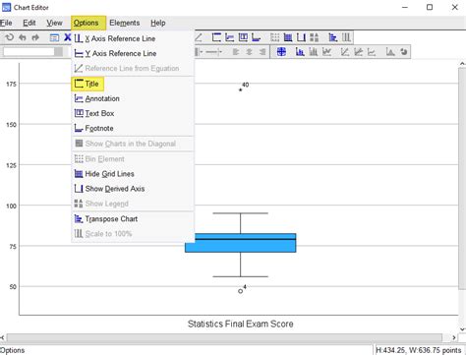Click the Show Legend toolbar icon
466x355 pixels.
315,37
